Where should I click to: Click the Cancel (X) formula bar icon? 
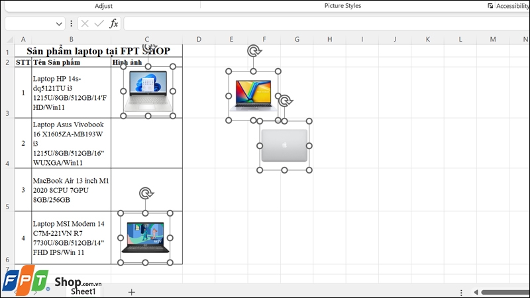[x=85, y=24]
